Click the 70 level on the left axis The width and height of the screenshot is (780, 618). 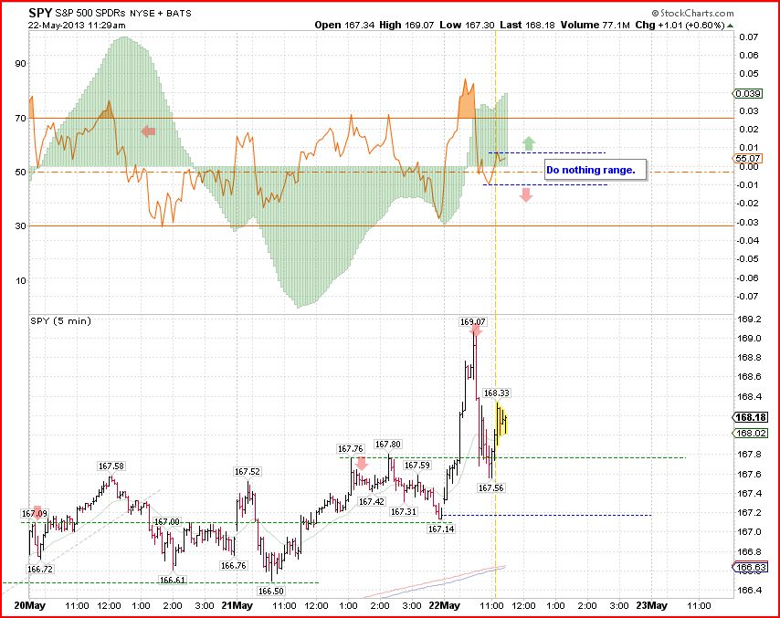[x=20, y=119]
